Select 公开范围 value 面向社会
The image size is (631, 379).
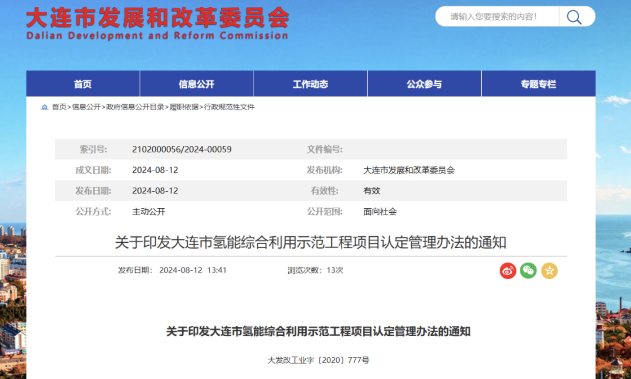[x=380, y=212]
